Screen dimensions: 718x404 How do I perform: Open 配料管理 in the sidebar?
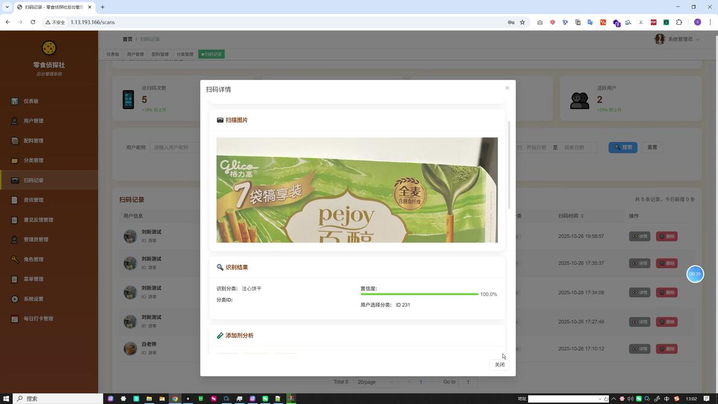click(x=49, y=140)
